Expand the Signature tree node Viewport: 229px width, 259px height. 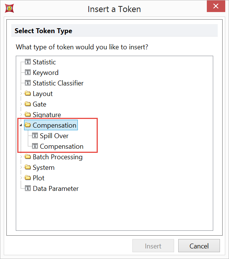[x=21, y=115]
